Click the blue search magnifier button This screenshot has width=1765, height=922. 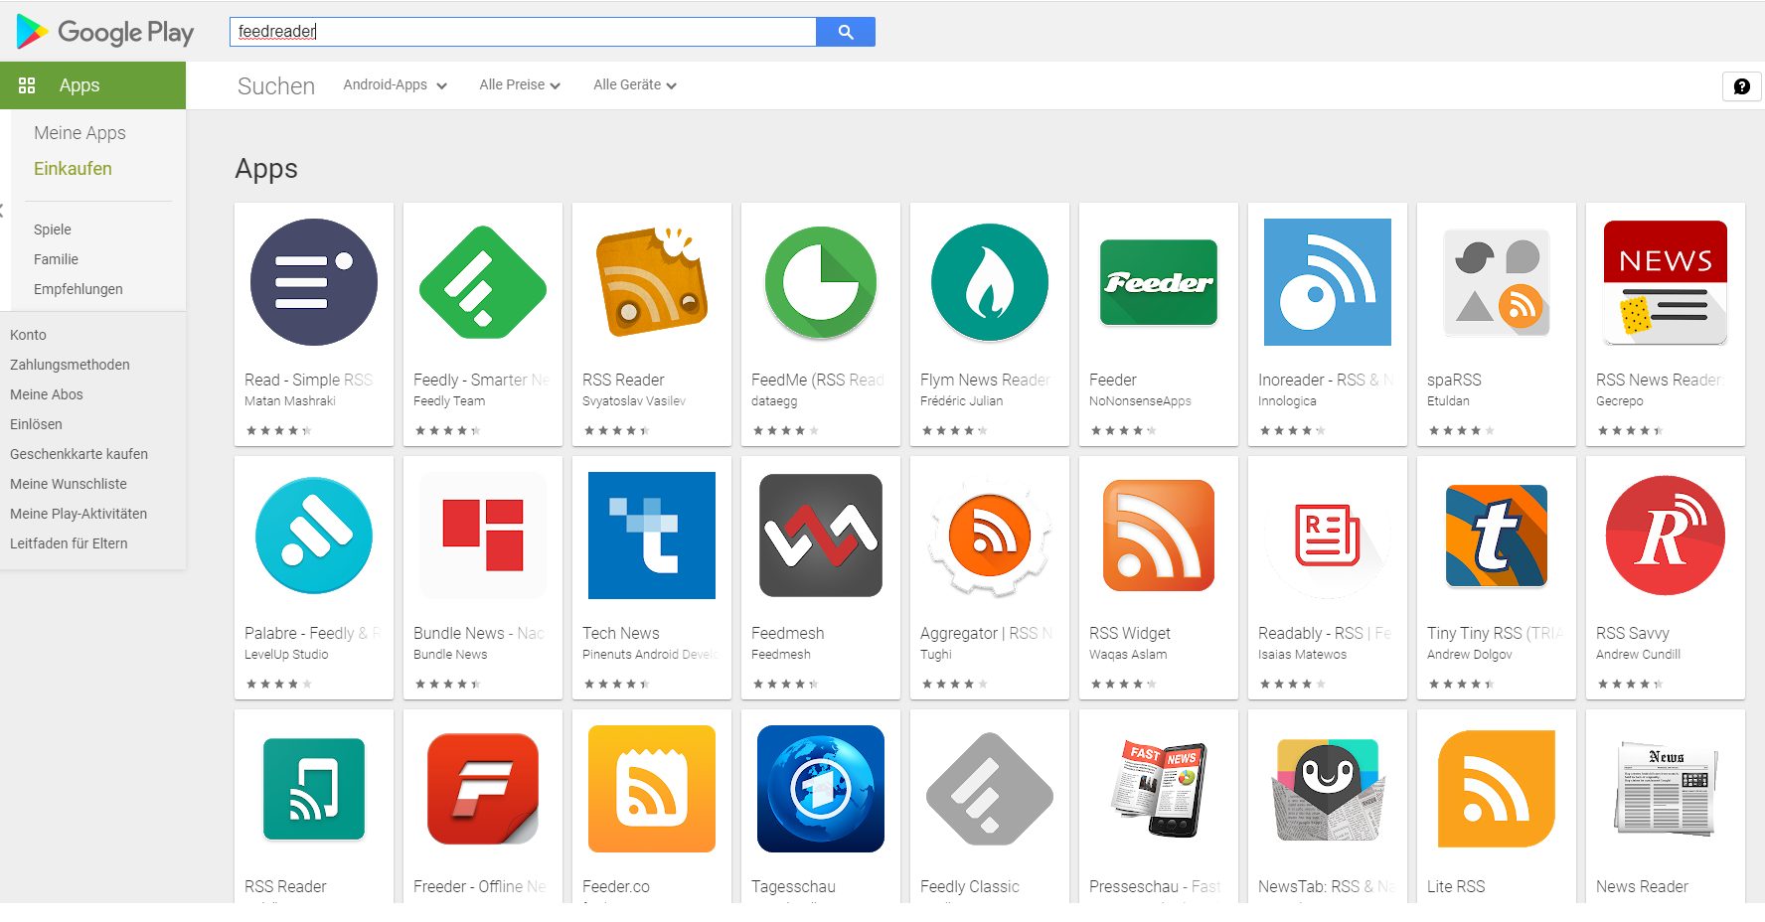[846, 32]
